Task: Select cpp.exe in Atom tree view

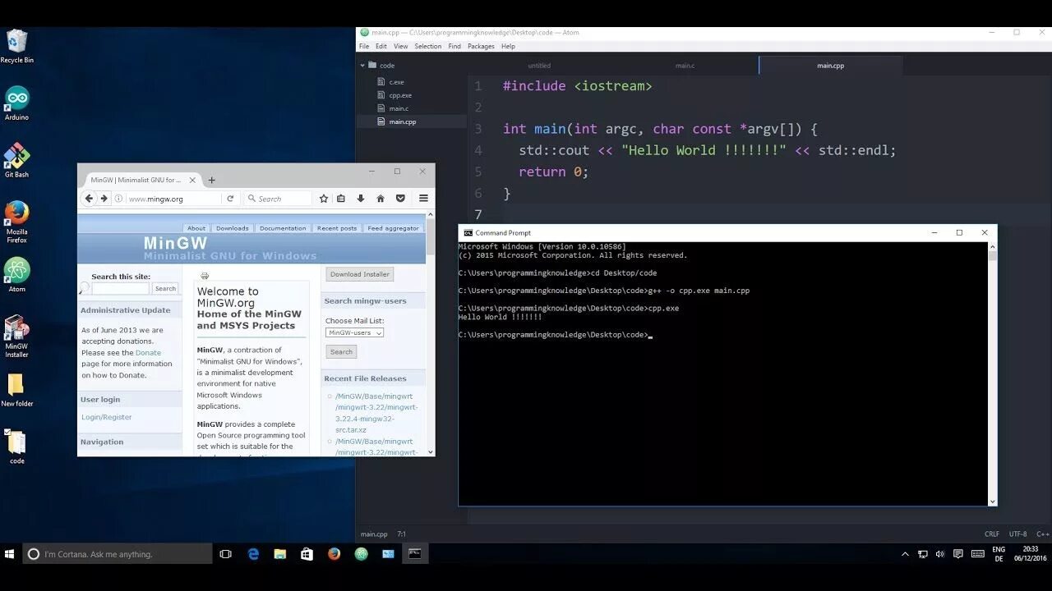Action: coord(400,95)
